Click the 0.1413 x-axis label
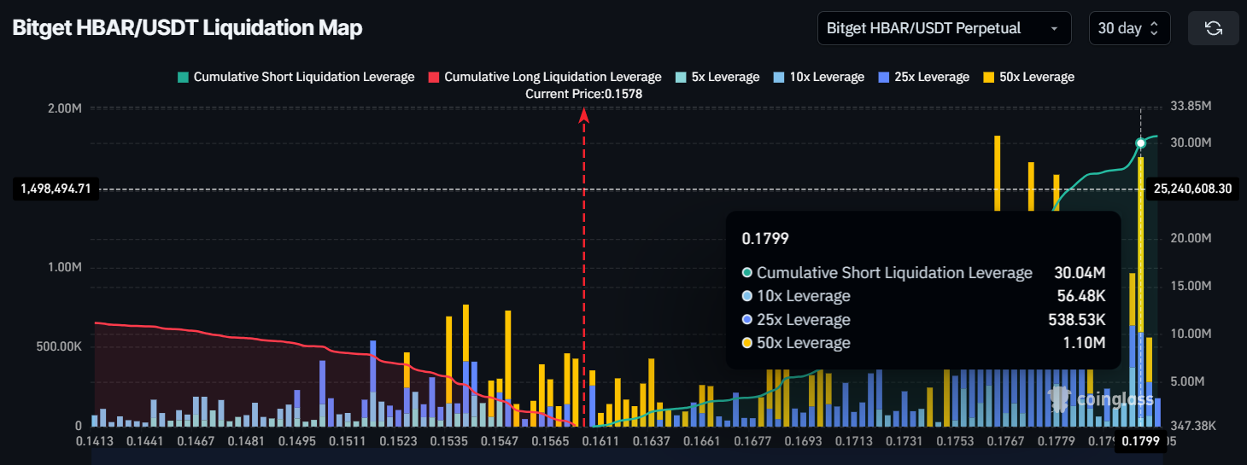1247x465 pixels. pos(93,441)
